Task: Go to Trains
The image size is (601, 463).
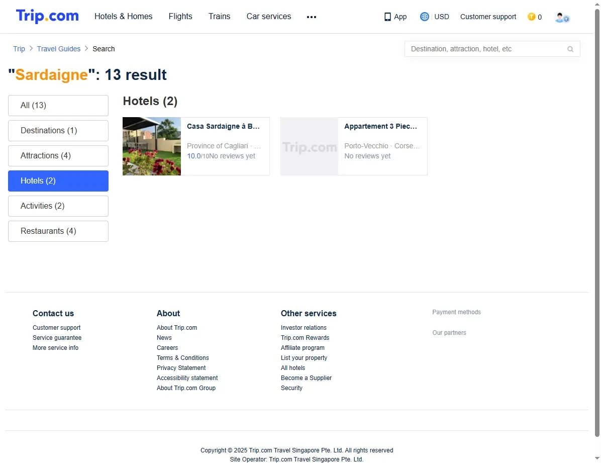Action: [219, 17]
